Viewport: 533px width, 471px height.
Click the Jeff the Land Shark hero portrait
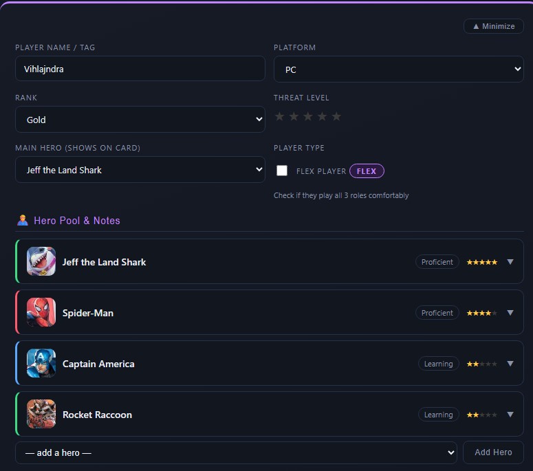[41, 261]
